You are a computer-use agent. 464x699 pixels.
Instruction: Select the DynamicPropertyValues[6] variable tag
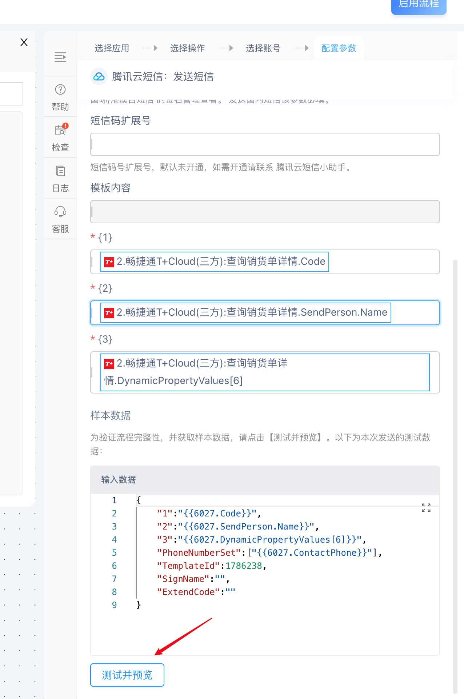click(265, 372)
